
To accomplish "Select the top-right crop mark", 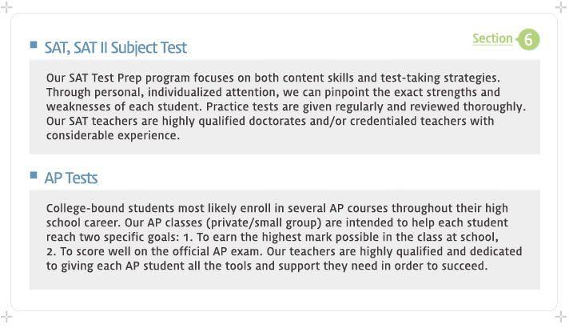I will [561, 7].
